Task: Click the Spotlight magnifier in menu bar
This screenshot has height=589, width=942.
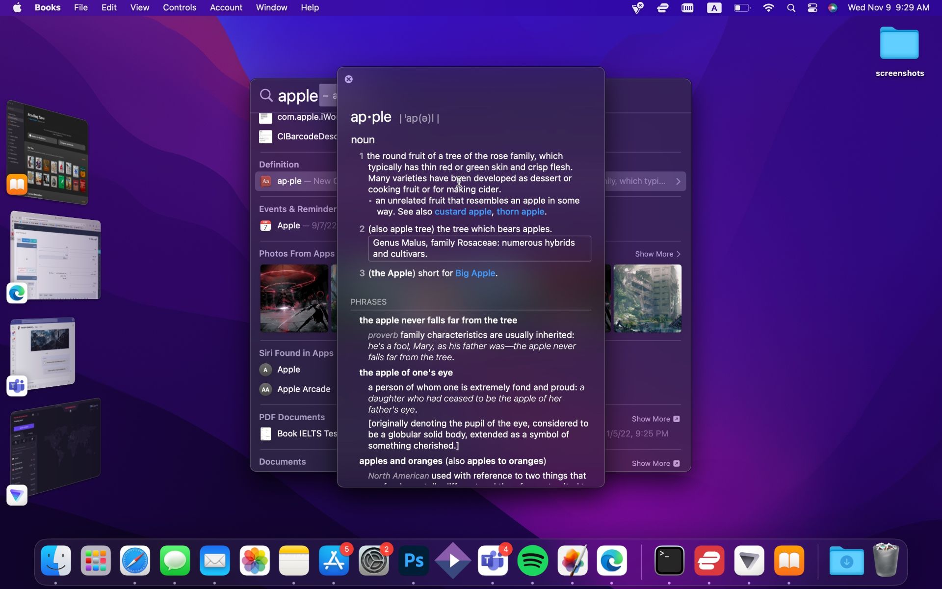Action: (x=791, y=8)
